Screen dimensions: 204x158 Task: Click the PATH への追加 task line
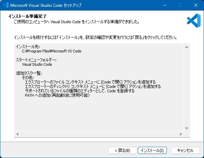coord(57,95)
